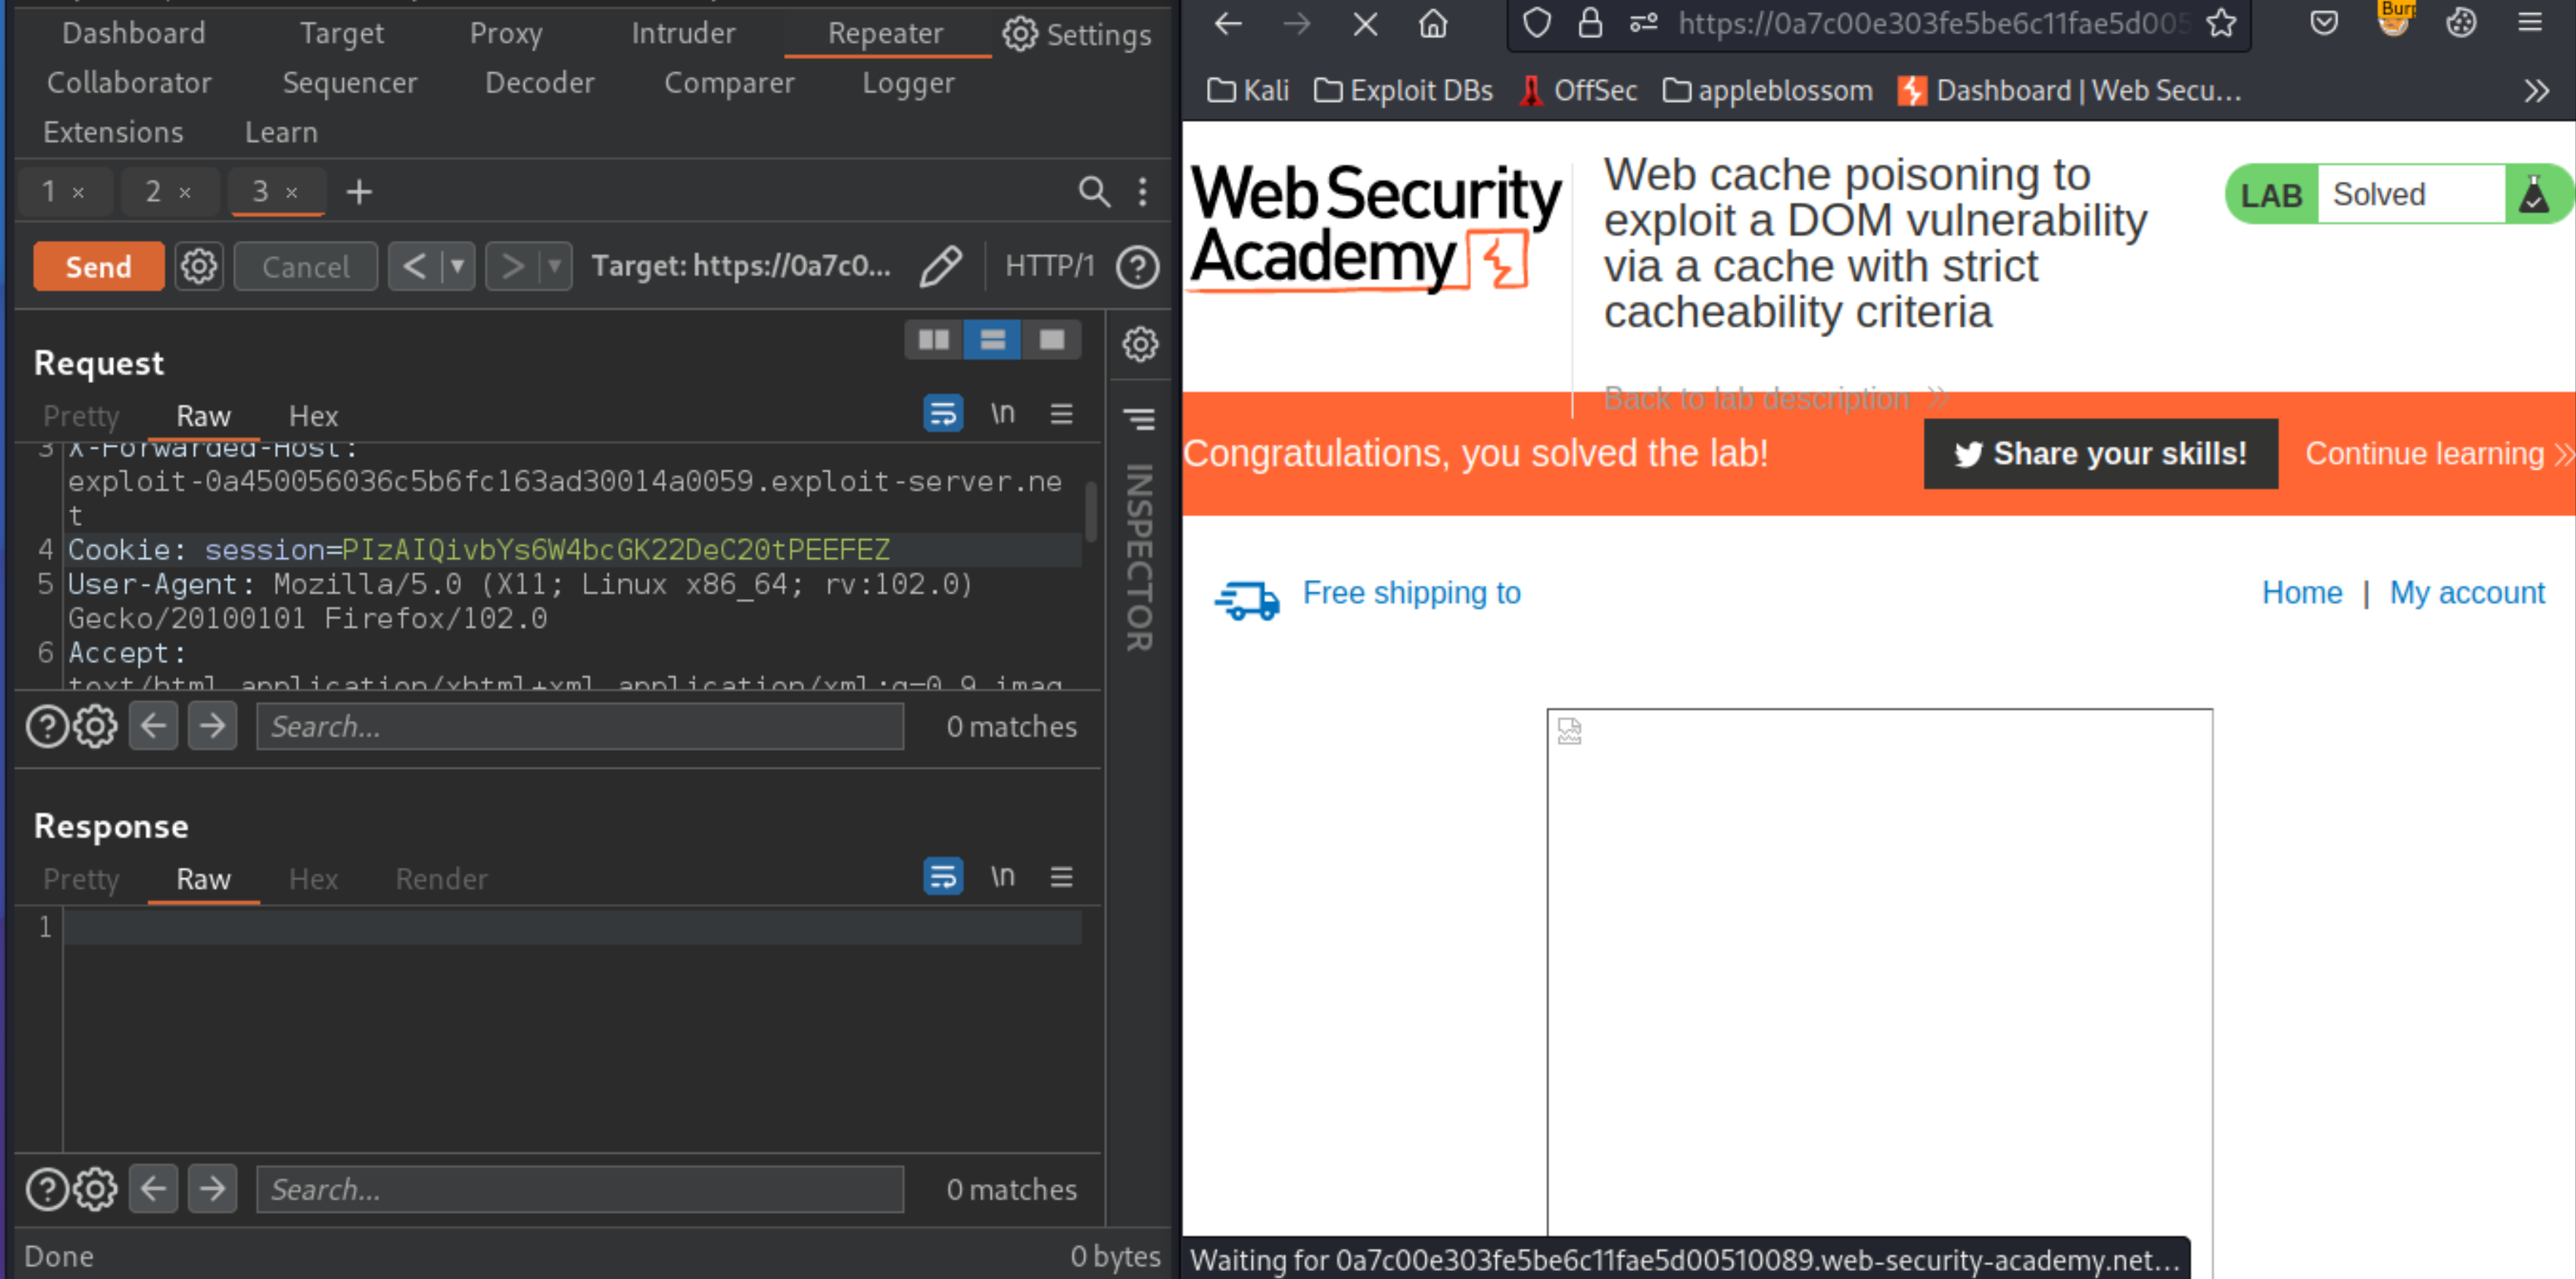Go to next request search match
2576x1279 pixels.
(212, 727)
